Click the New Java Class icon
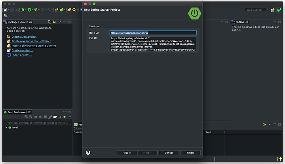285x164 pixels. point(62,10)
